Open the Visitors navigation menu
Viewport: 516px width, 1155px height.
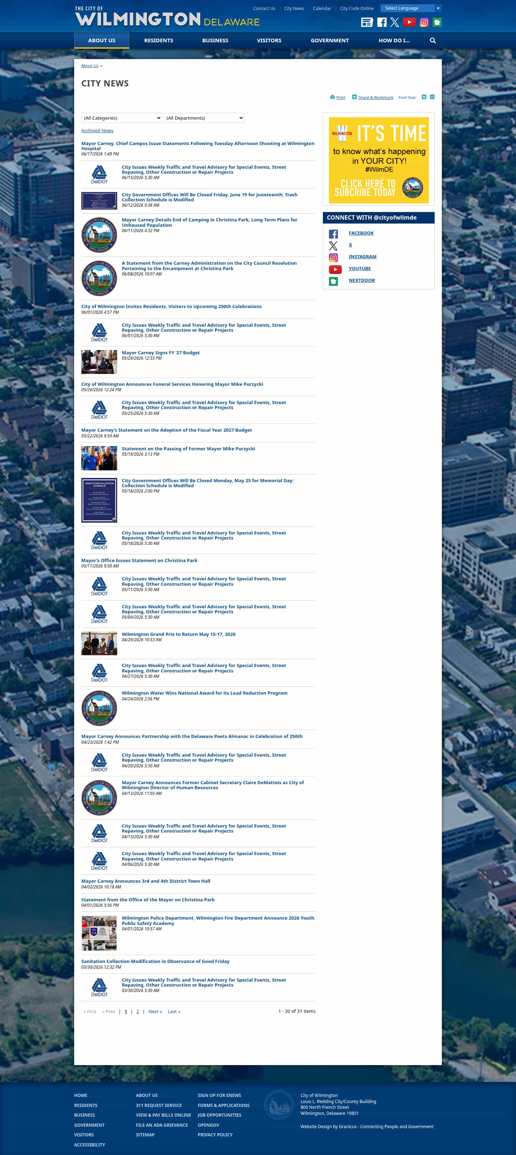point(269,40)
